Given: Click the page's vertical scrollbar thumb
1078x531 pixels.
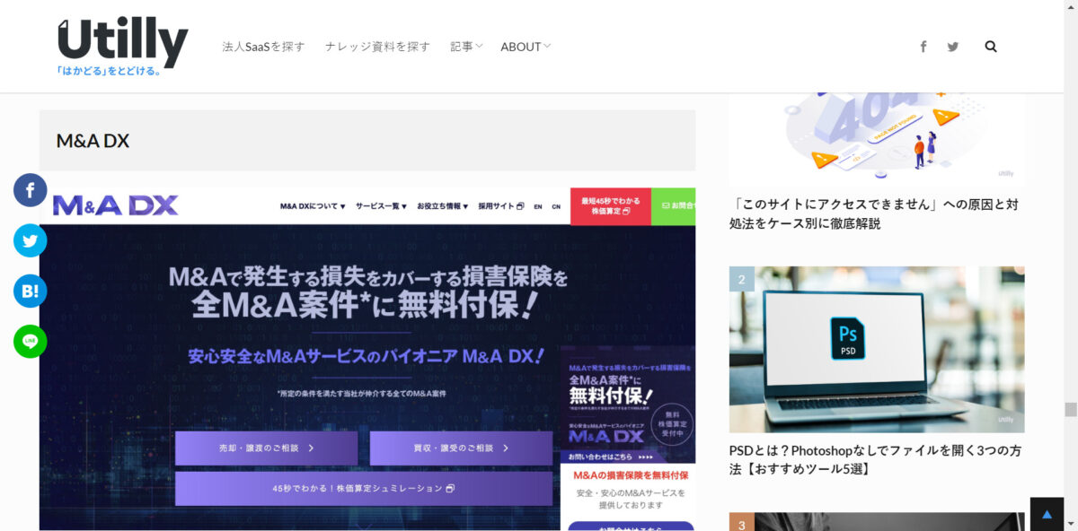Looking at the screenshot, I should [x=1071, y=410].
